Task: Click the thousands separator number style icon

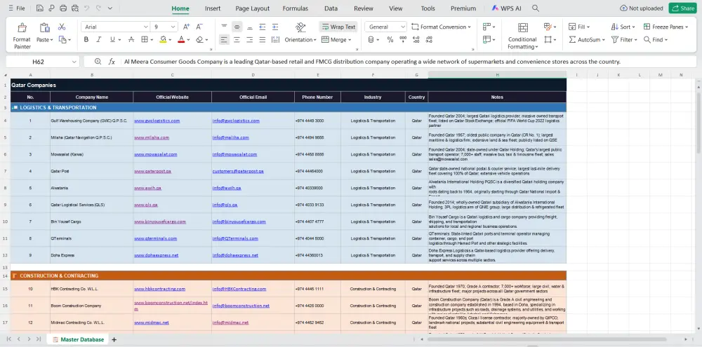Action: tap(403, 40)
